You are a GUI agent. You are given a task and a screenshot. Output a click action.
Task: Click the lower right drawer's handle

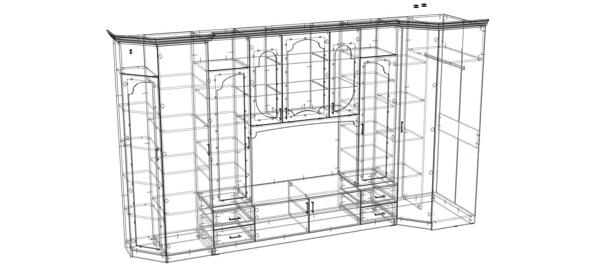tap(380, 213)
